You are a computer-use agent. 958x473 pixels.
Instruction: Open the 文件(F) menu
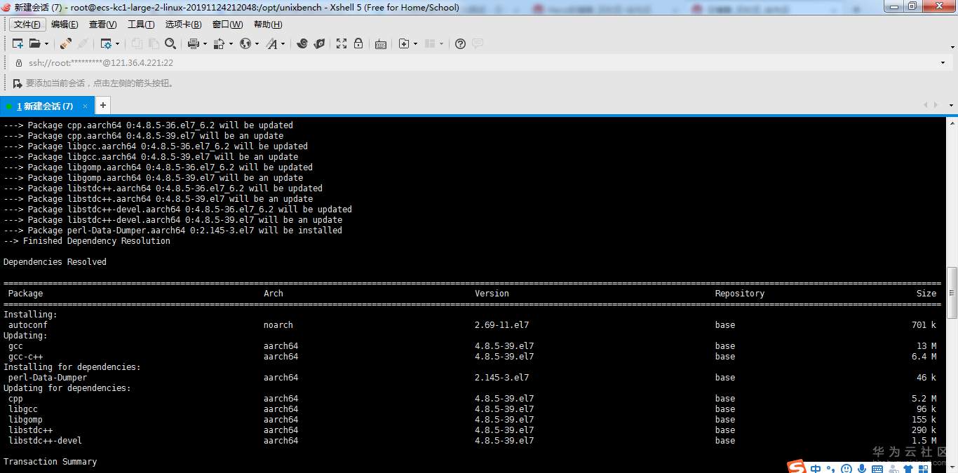click(x=27, y=25)
